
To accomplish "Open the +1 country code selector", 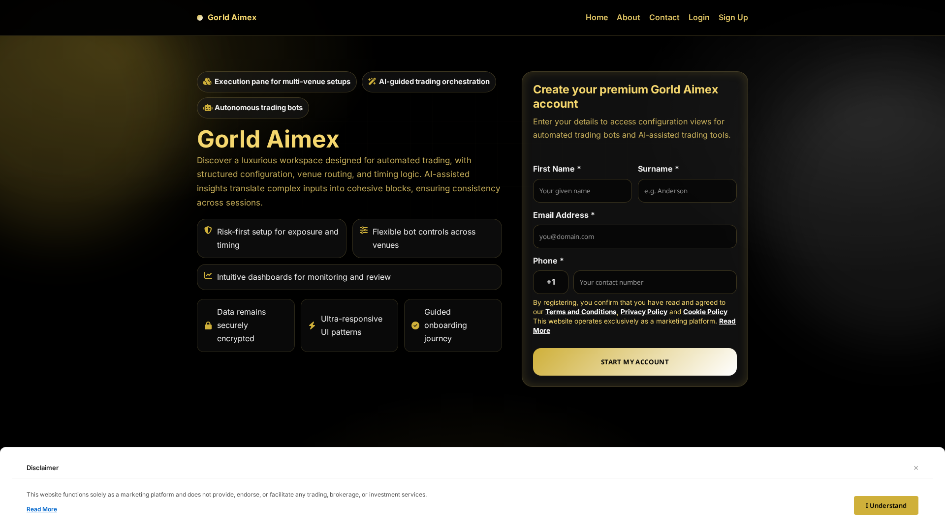I will point(551,282).
